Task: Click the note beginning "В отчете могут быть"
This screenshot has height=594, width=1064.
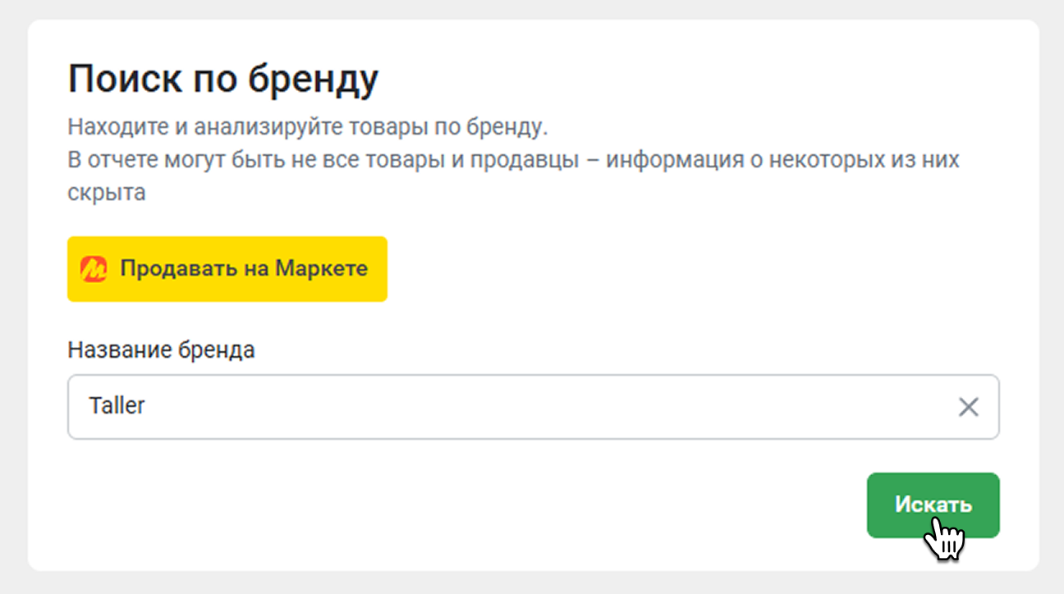Action: (513, 160)
